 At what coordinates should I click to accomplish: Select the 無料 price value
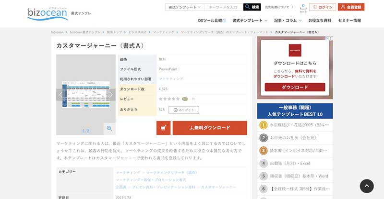[162, 59]
